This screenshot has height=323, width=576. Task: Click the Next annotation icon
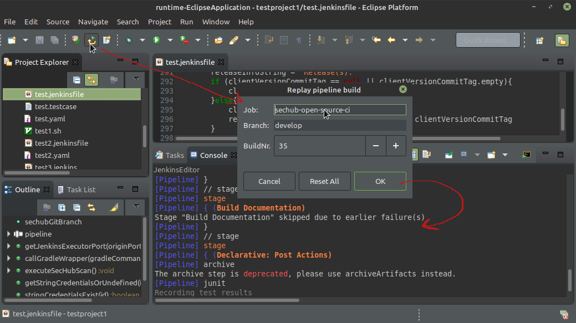(x=320, y=40)
